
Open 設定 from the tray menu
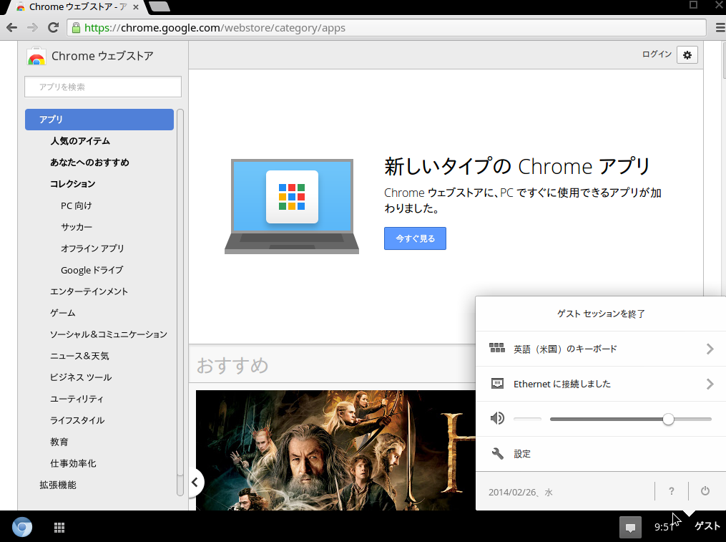[522, 454]
